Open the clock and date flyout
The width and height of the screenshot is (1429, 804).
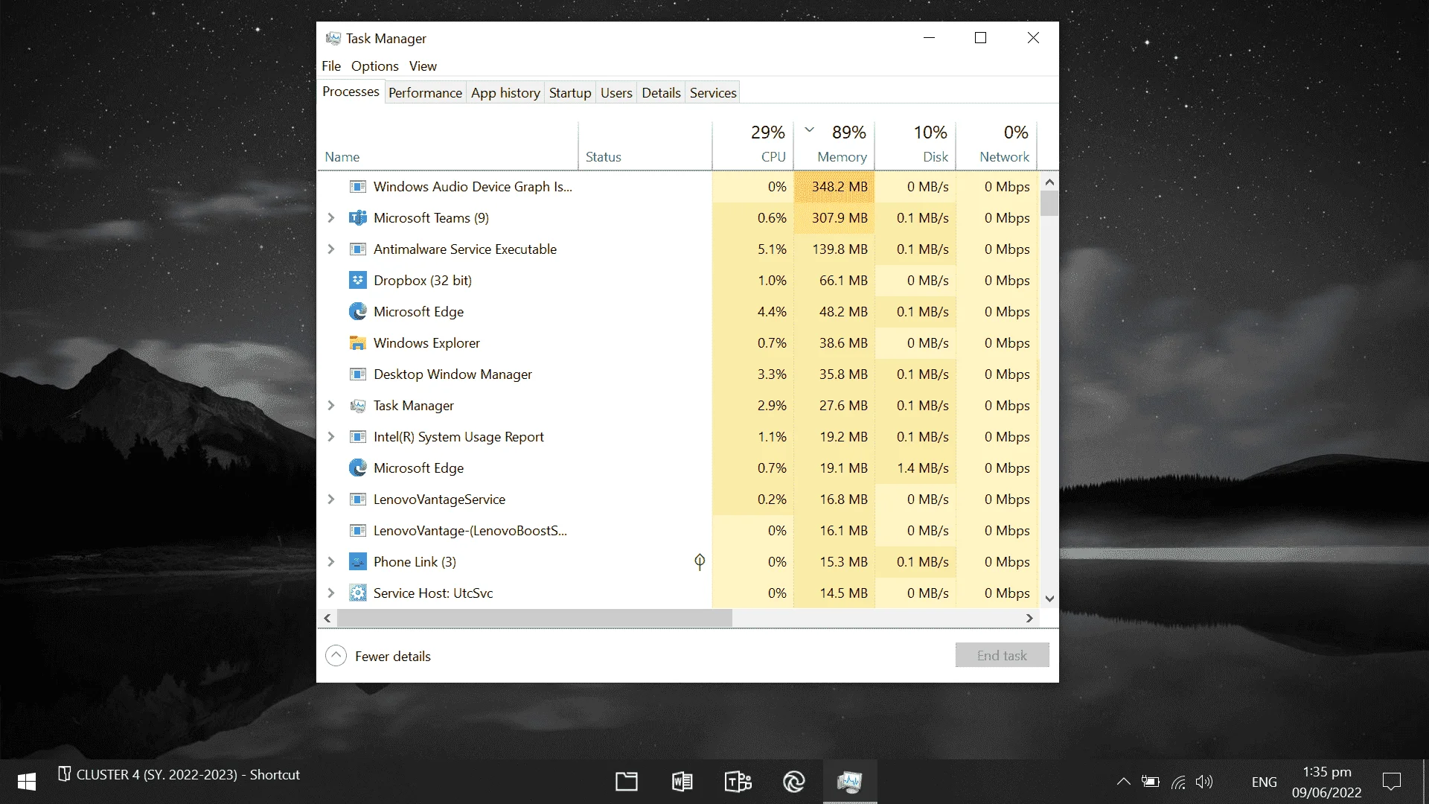(x=1327, y=782)
